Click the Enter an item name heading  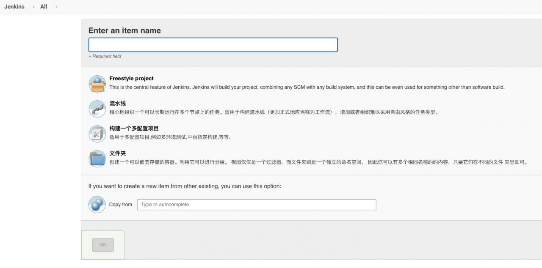(124, 30)
